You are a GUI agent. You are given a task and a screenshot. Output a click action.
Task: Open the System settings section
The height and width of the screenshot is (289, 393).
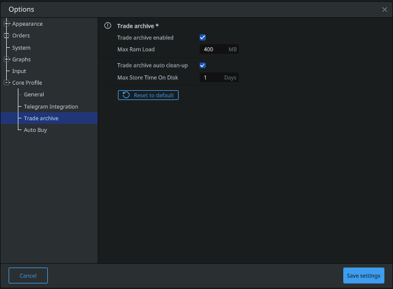[x=21, y=48]
